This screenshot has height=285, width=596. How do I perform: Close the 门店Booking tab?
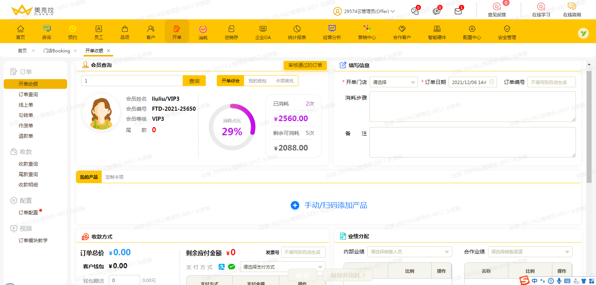point(75,51)
